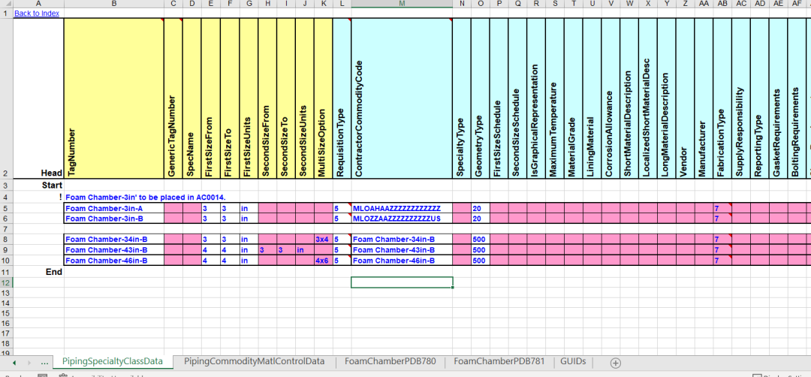Select 'Foam Chamber-34in-B' in ContractorCommodityCode column
The width and height of the screenshot is (811, 377).
click(402, 240)
